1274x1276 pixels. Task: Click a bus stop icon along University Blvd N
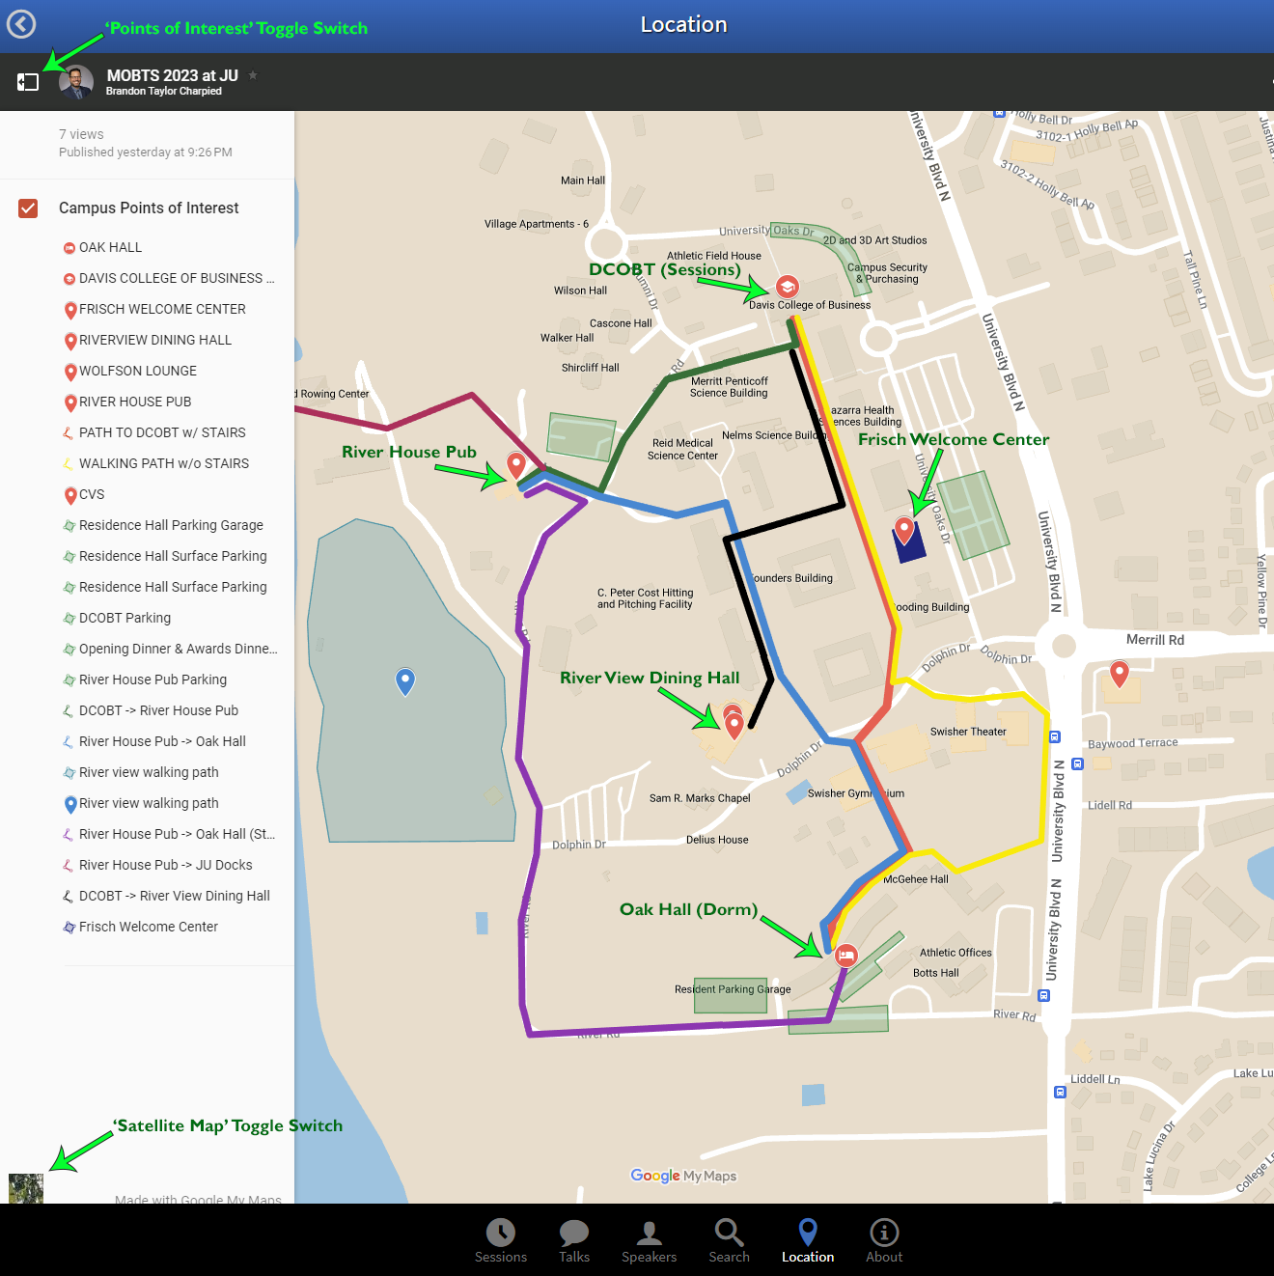pyautogui.click(x=1054, y=736)
